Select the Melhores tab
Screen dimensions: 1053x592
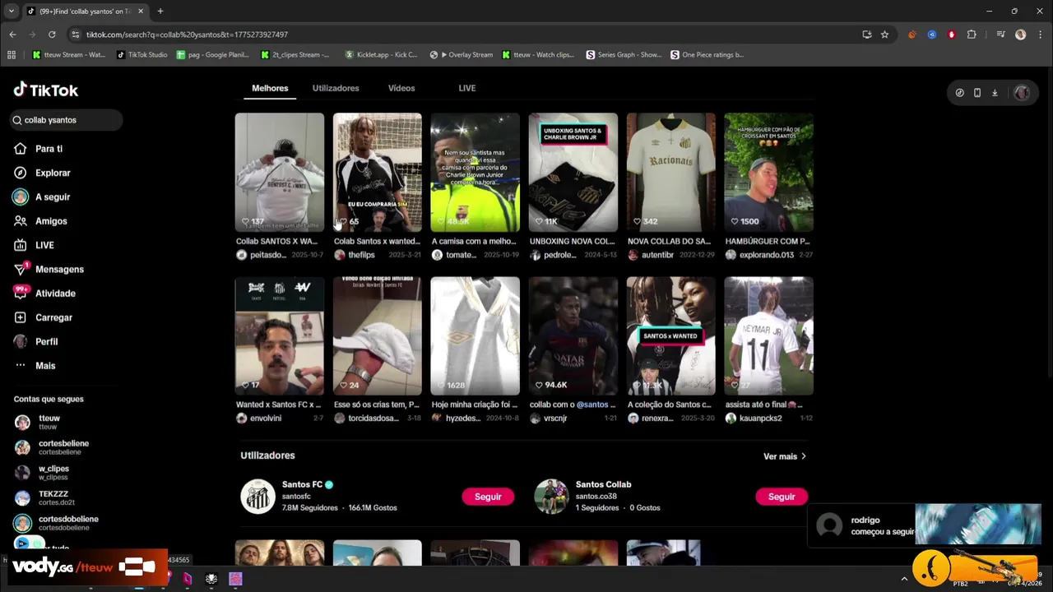pyautogui.click(x=270, y=88)
